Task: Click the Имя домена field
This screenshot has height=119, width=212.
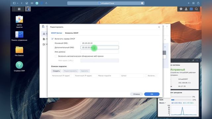Action: tap(100, 52)
